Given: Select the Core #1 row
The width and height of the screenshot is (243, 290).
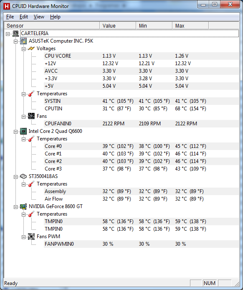Looking at the screenshot, I should click(x=141, y=154).
